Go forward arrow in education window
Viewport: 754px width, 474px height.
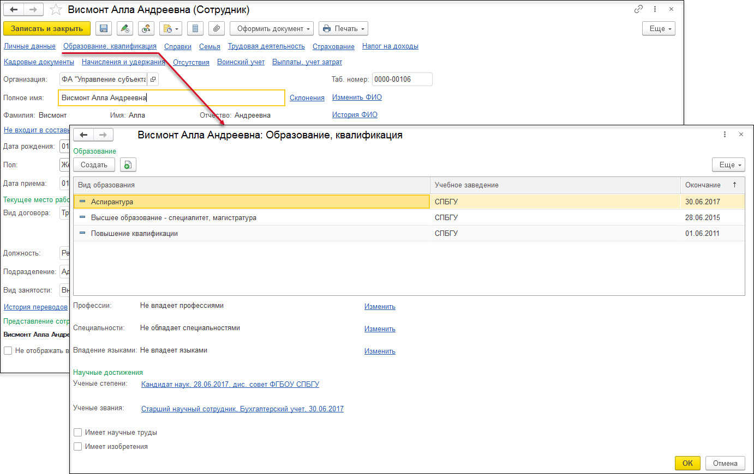pos(103,135)
